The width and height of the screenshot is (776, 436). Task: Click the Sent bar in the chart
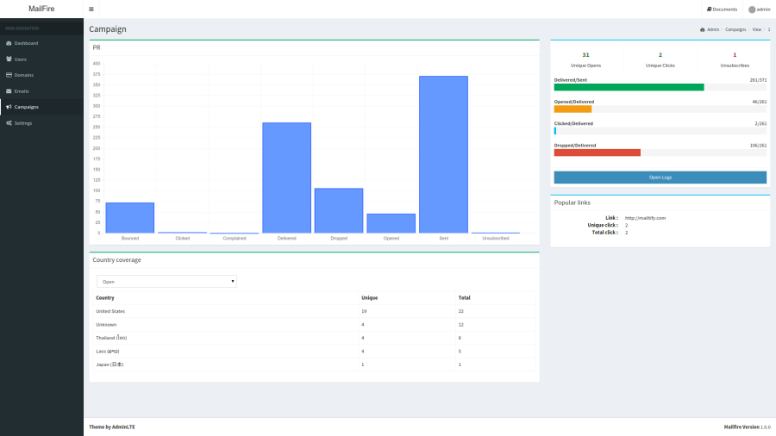(x=443, y=154)
